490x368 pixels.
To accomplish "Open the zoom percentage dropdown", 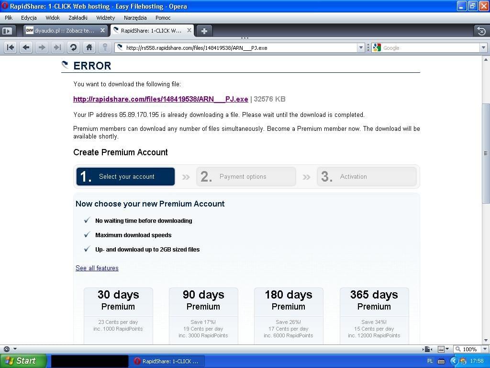I will pyautogui.click(x=485, y=349).
